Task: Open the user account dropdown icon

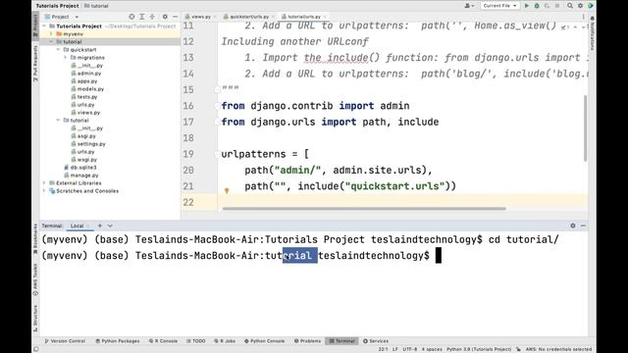Action: tap(469, 6)
